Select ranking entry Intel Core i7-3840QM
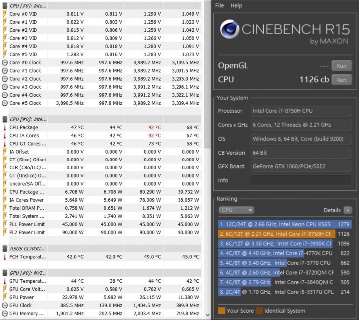The width and height of the screenshot is (359, 320). click(x=285, y=282)
